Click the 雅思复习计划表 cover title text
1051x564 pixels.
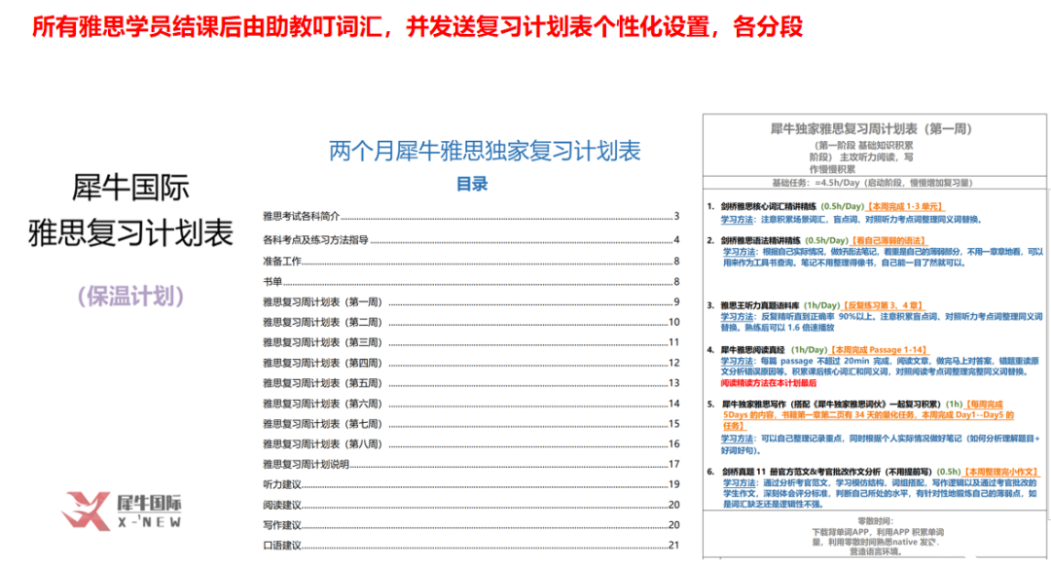point(130,233)
